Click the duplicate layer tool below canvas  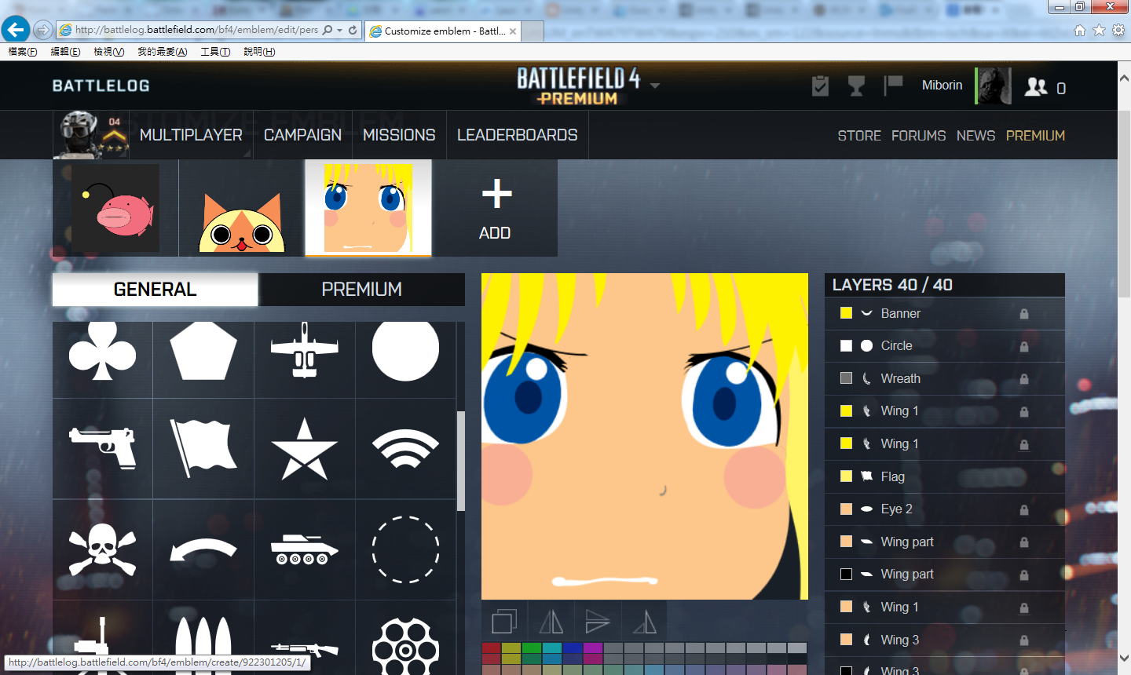504,622
